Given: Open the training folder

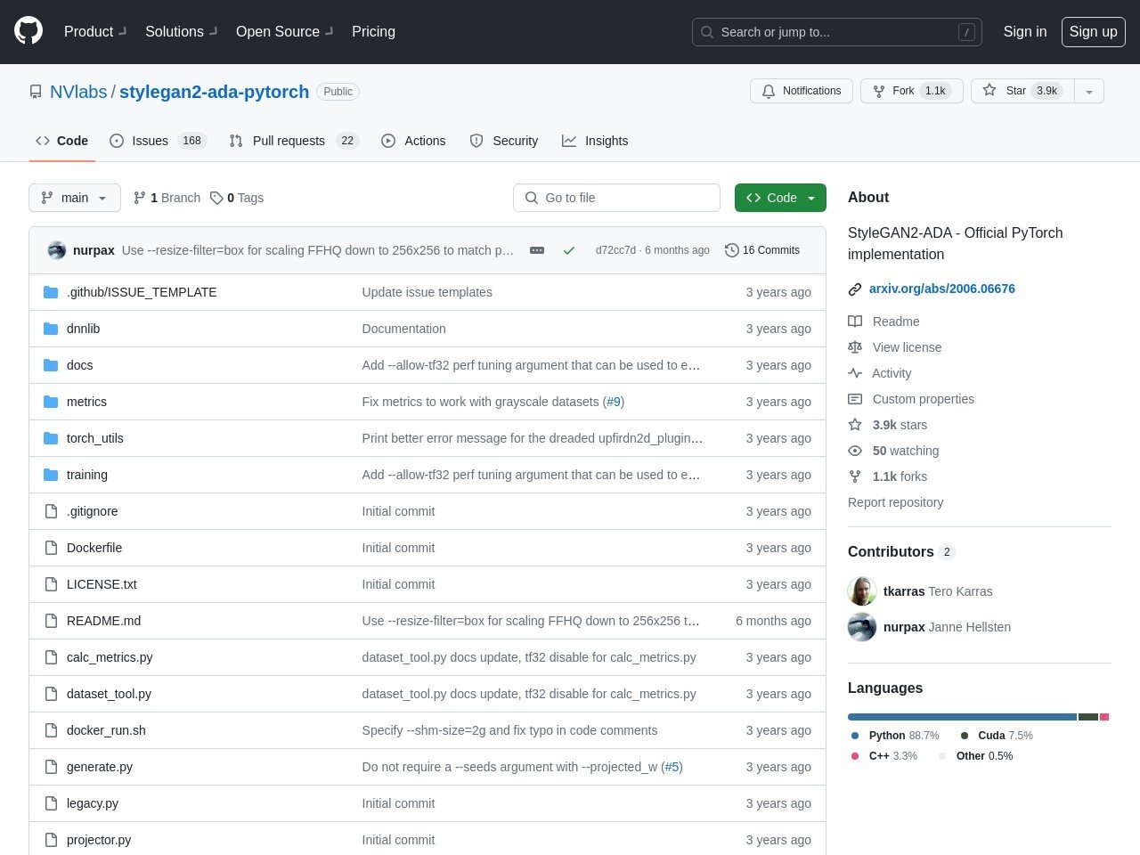Looking at the screenshot, I should [87, 475].
